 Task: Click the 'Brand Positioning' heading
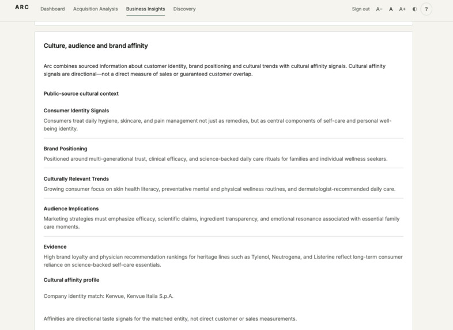pos(65,149)
